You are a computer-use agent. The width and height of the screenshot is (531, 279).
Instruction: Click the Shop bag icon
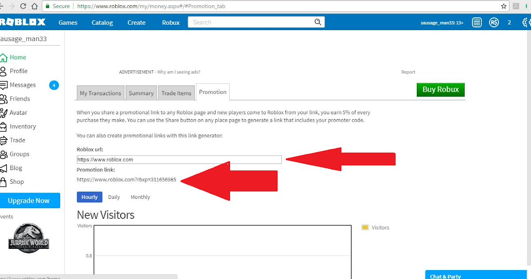click(4, 182)
